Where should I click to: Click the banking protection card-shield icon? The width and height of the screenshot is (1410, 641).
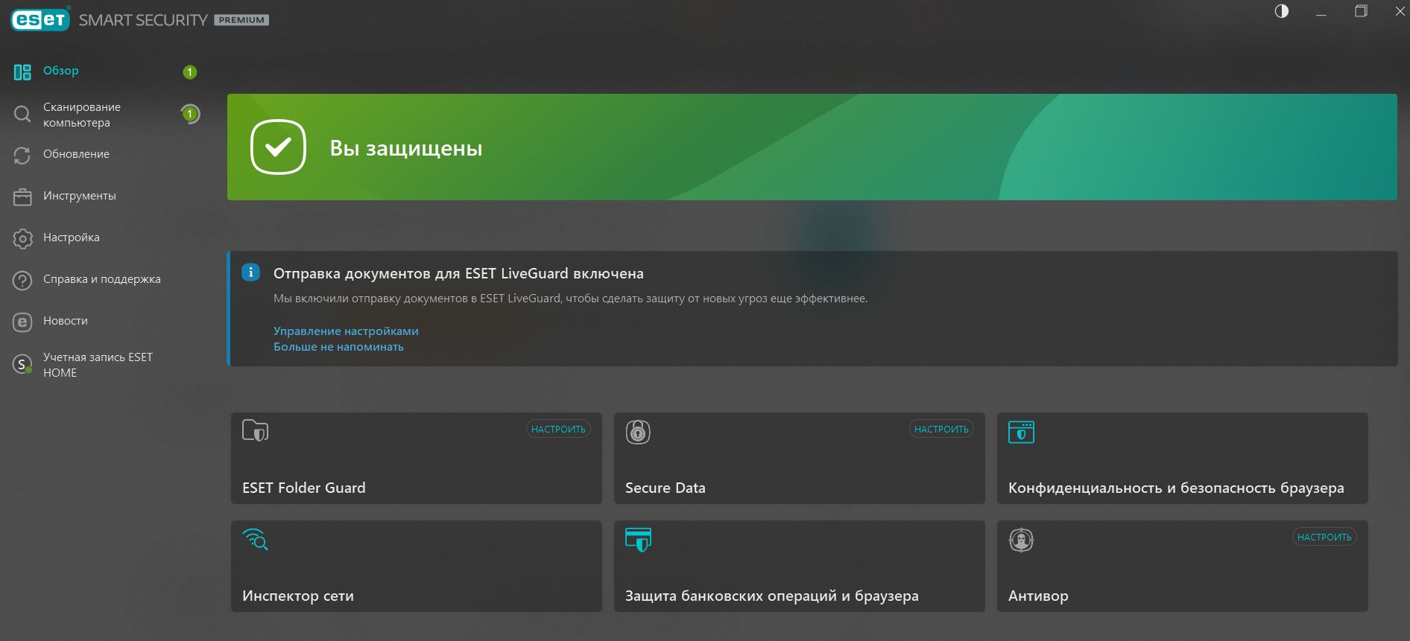coord(638,540)
